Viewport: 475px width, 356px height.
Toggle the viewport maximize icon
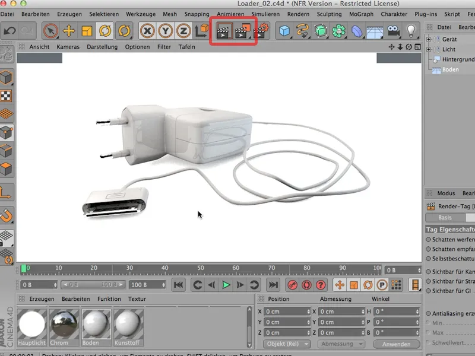(418, 47)
